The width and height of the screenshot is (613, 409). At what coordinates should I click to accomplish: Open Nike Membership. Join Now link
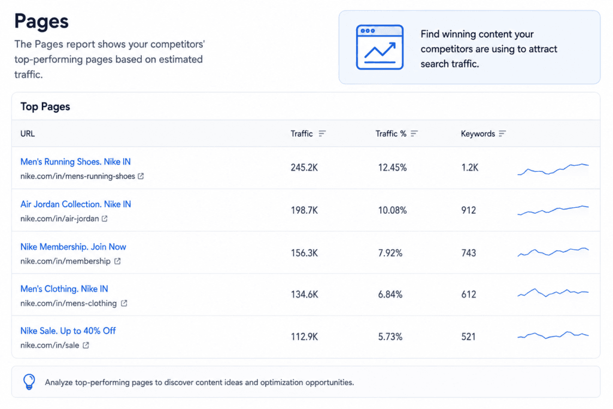(73, 247)
